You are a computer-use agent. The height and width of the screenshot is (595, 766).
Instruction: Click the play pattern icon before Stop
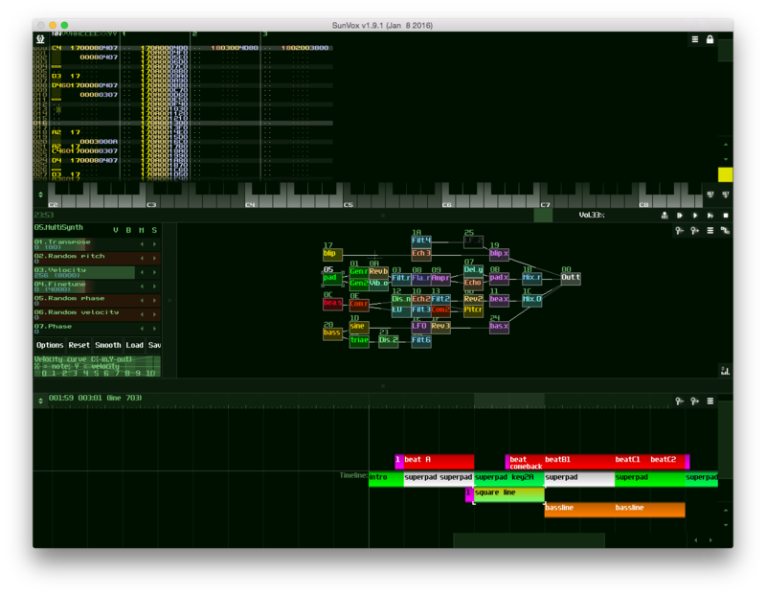(x=710, y=216)
